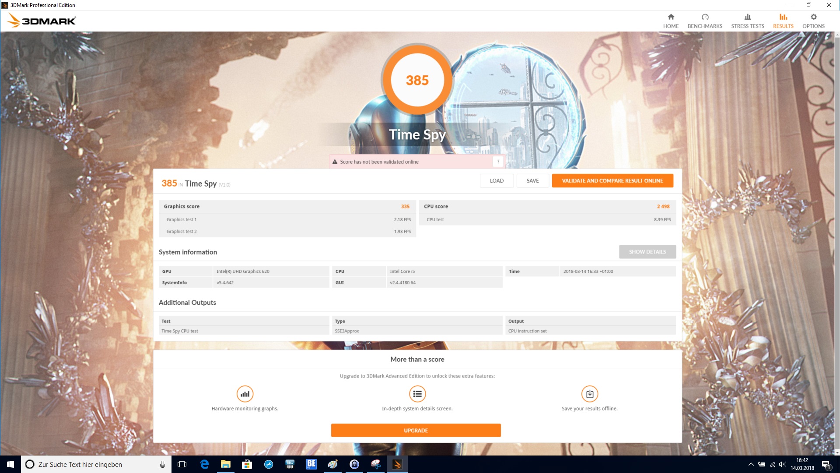
Task: Click the In-depth system details icon
Action: pos(417,394)
